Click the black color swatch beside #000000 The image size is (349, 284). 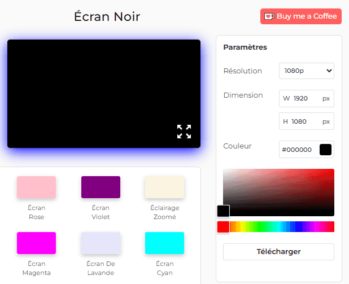(325, 150)
